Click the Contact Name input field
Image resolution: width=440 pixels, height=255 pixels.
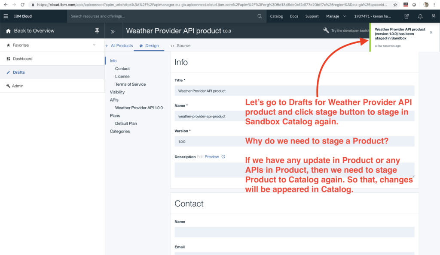(x=294, y=232)
